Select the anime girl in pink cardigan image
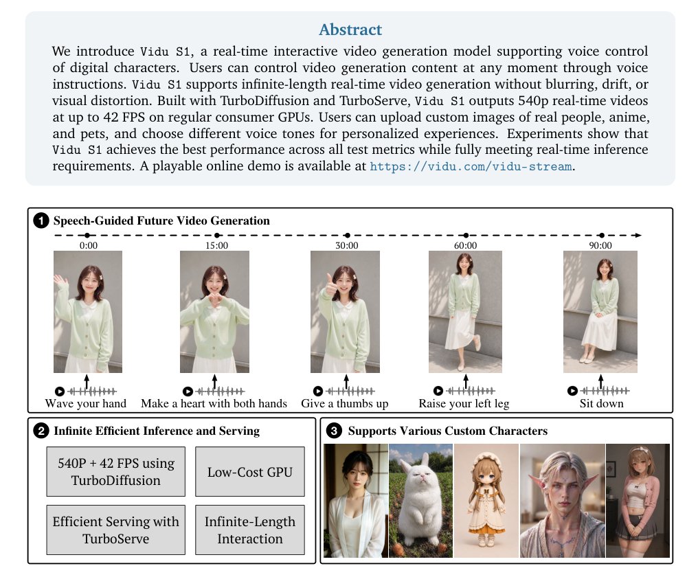The width and height of the screenshot is (687, 577). tap(638, 500)
